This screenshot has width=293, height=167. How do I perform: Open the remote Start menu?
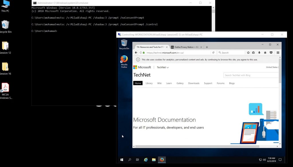122,160
